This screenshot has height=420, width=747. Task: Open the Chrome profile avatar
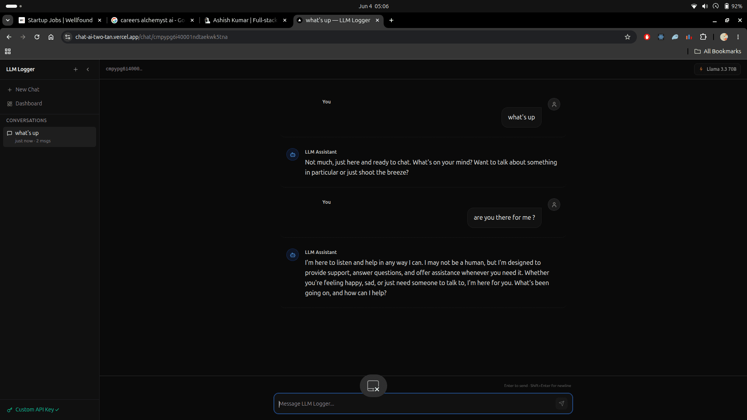click(724, 37)
